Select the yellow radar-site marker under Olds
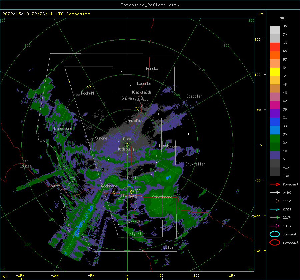This screenshot has height=280, width=300. click(x=127, y=145)
